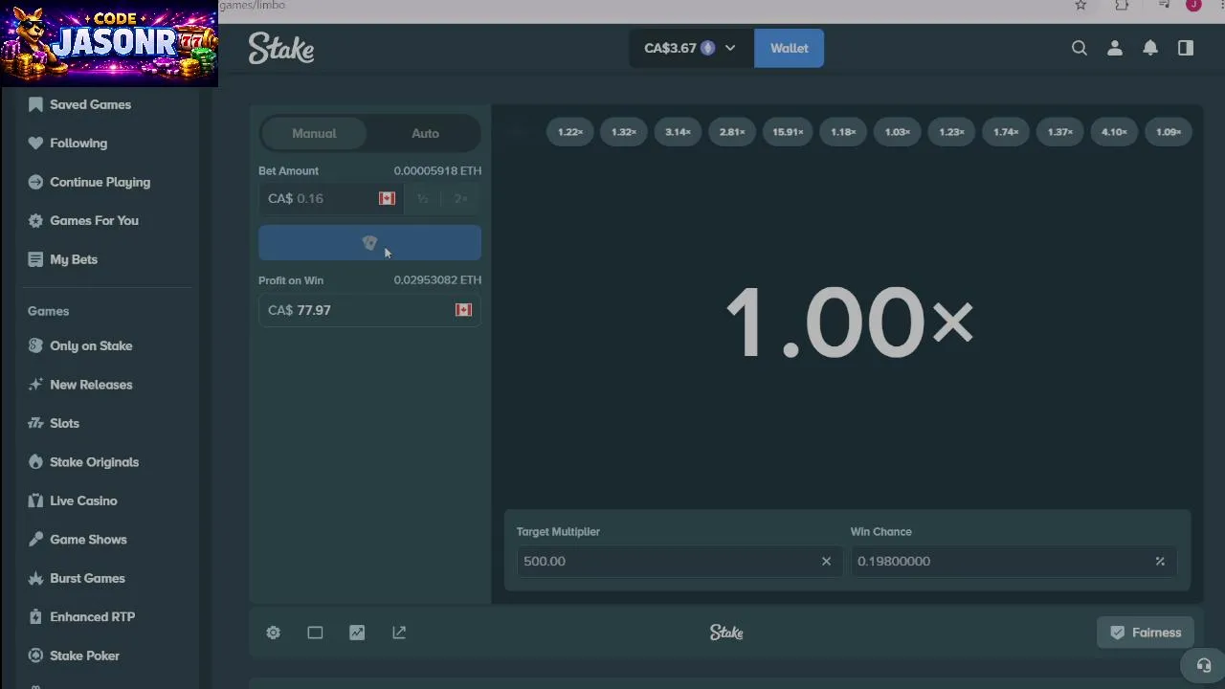Screen dimensions: 1225x689
Task: Open the 4.10× past result
Action: [1114, 132]
